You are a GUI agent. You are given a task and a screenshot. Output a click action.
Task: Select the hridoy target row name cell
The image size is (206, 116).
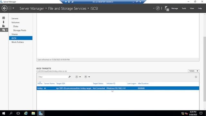[x=40, y=88]
